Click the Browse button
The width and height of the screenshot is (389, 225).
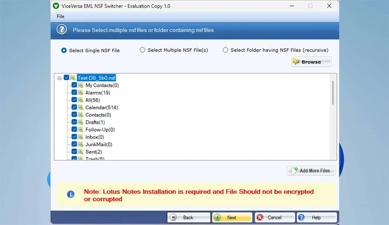tap(311, 62)
